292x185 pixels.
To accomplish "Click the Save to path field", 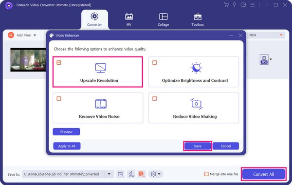I will point(63,174).
